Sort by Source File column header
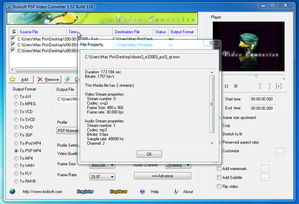The height and width of the screenshot is (204, 299). click(x=42, y=32)
